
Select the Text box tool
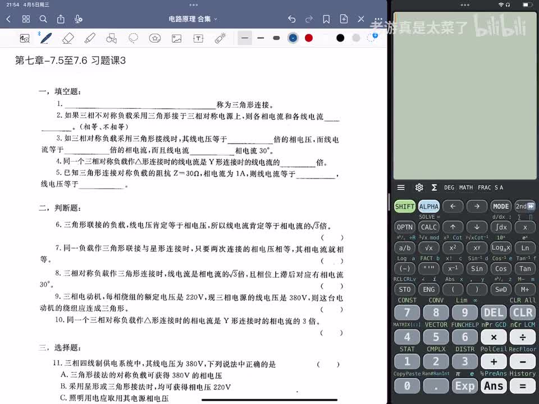(198, 38)
